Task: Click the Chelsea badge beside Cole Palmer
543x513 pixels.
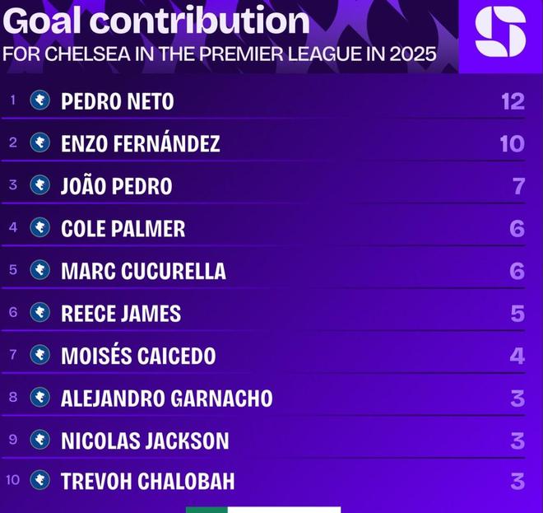Action: (39, 228)
